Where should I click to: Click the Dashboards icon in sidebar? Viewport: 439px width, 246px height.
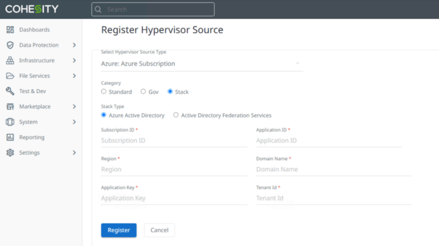click(x=10, y=30)
